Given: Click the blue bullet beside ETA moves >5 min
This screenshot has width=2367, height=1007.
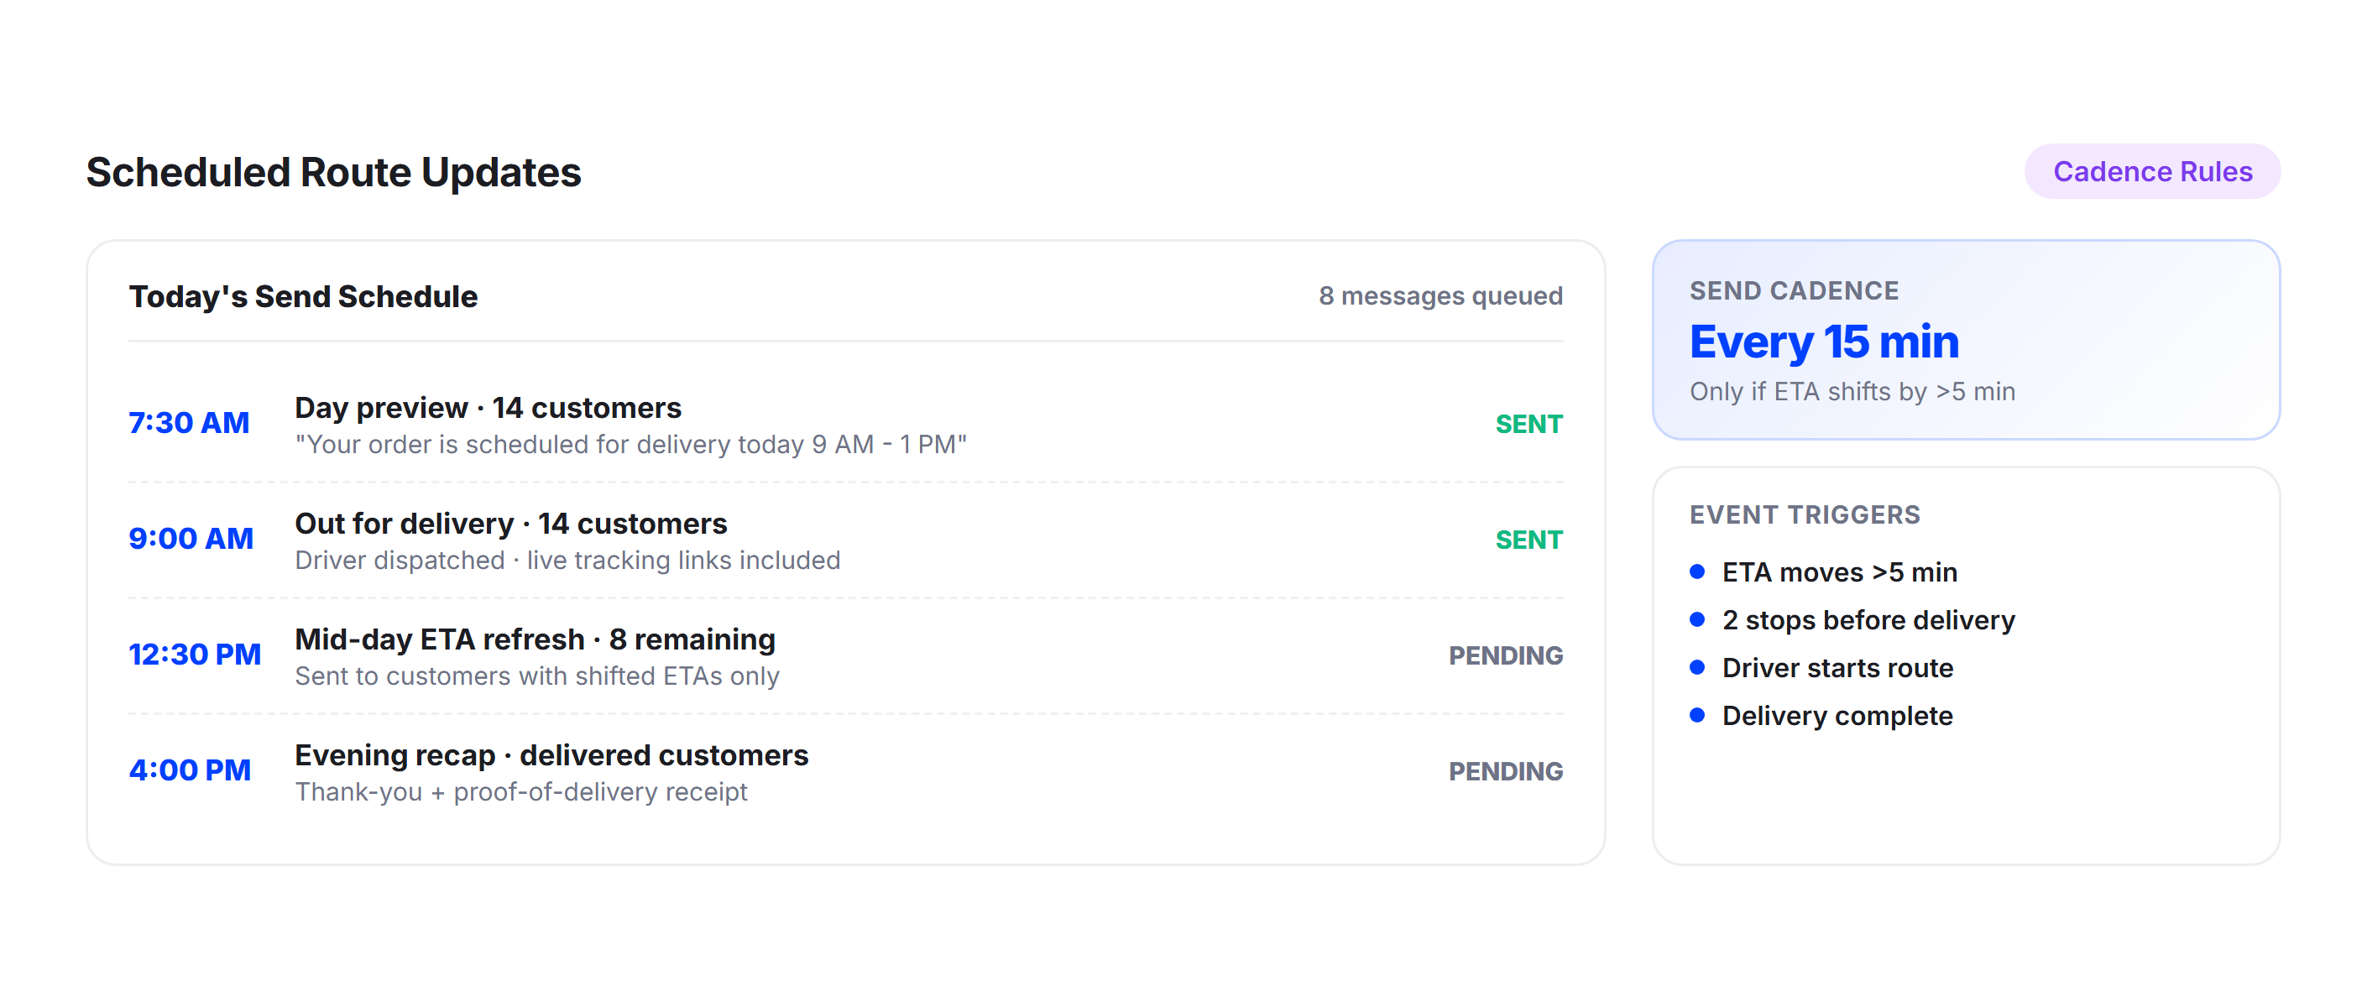Looking at the screenshot, I should (x=1697, y=572).
